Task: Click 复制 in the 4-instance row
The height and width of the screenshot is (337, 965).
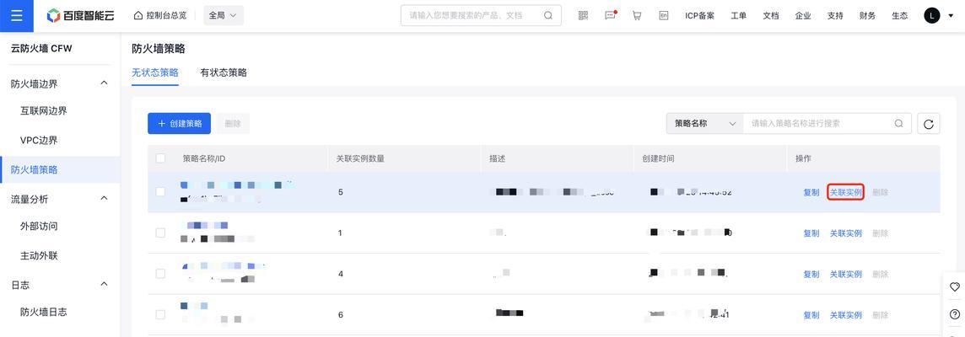Action: pos(811,275)
